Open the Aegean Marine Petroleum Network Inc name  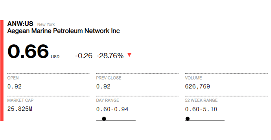(63, 31)
